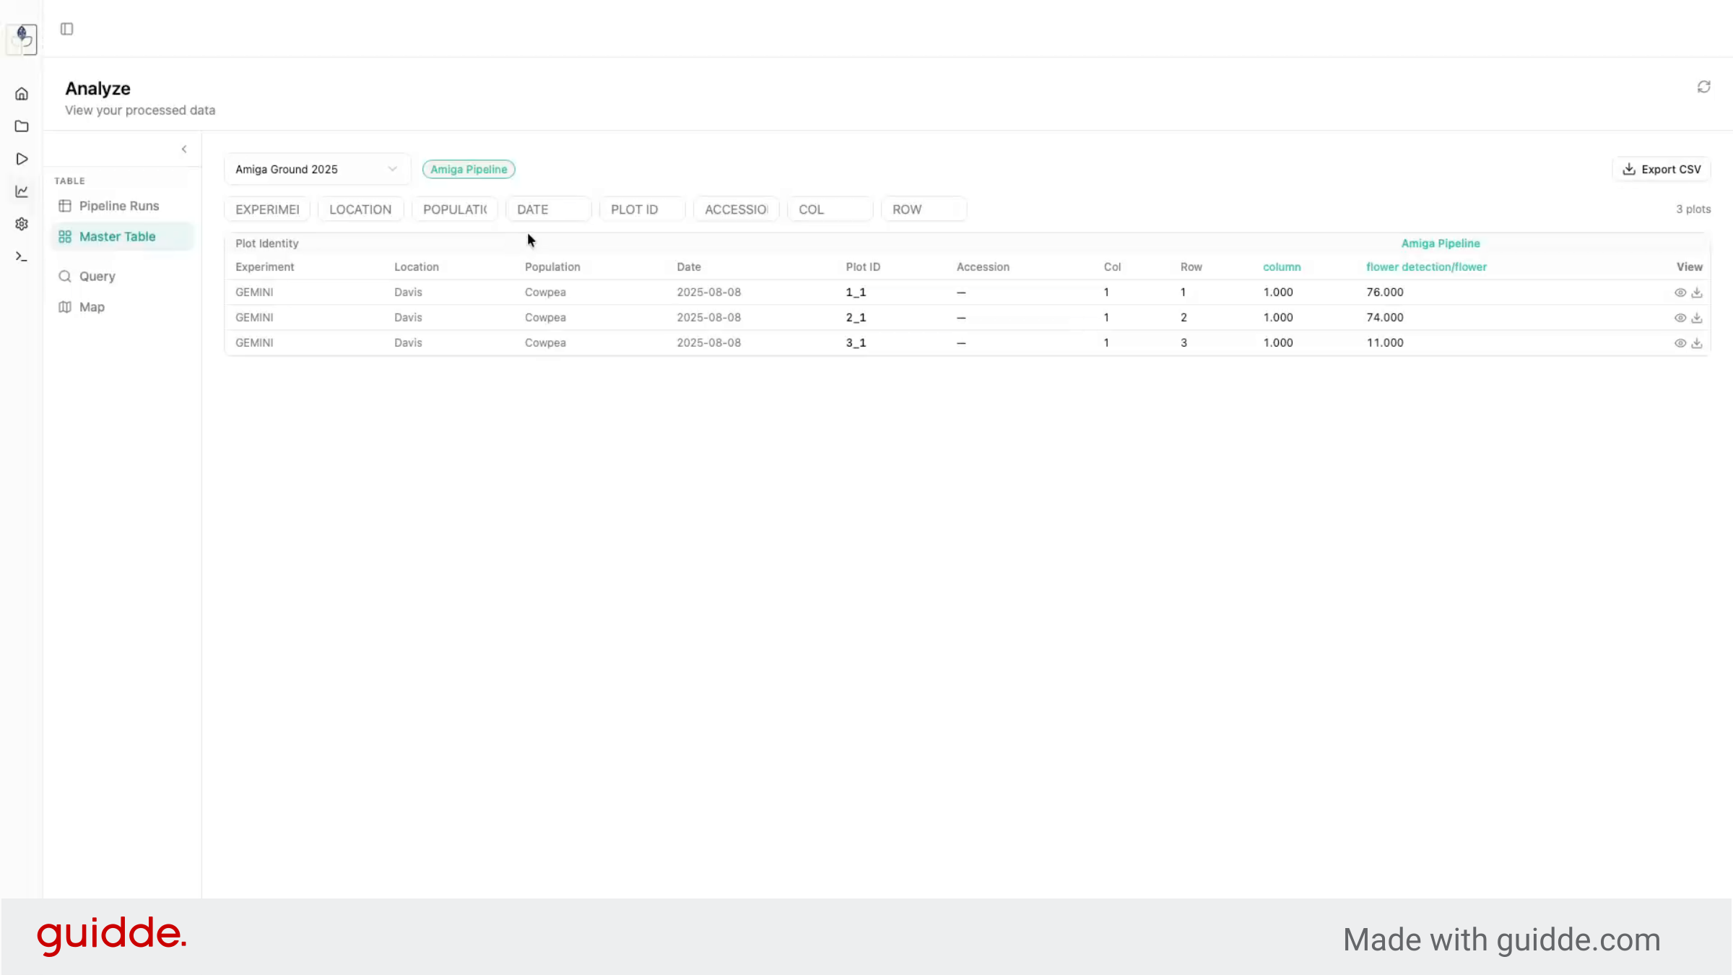The image size is (1733, 975).
Task: Click the Export CSV button
Action: click(x=1662, y=169)
